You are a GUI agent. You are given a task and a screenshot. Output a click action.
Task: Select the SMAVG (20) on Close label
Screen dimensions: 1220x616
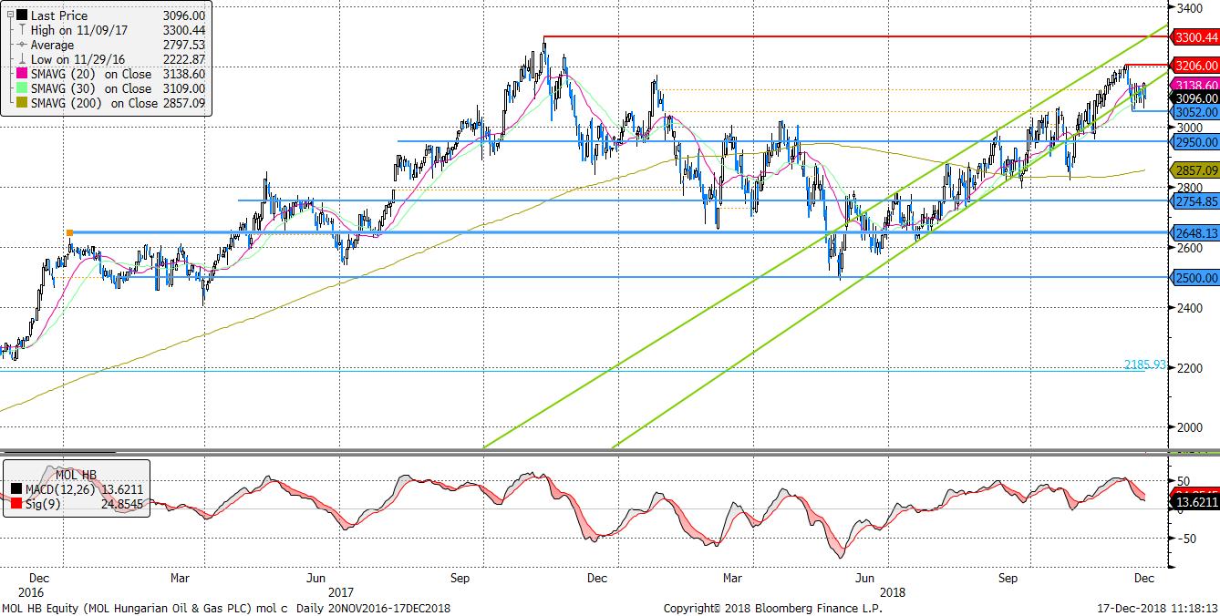[x=91, y=74]
